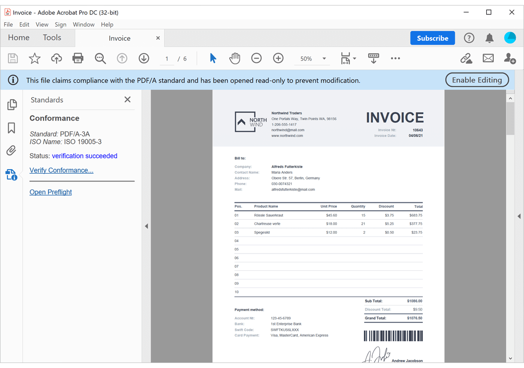Screen dimensions: 524x368
Task: Click the Enable Editing button
Action: (477, 79)
